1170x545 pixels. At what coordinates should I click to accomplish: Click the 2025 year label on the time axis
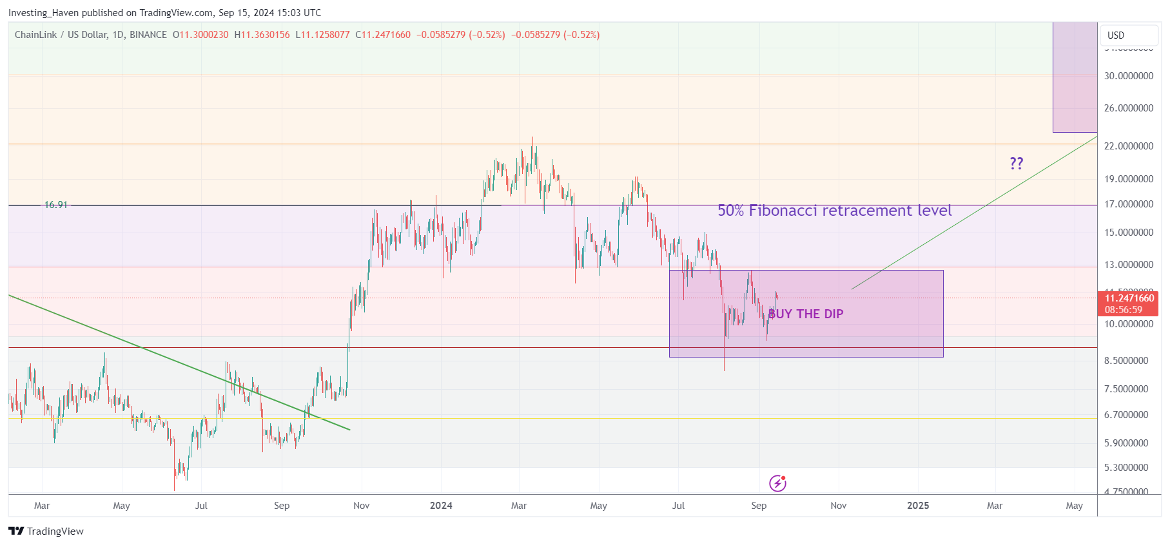[x=918, y=506]
